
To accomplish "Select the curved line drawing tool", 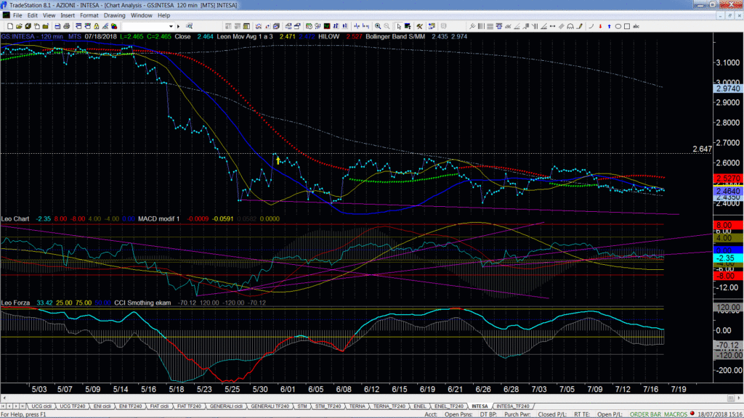I will 591,27.
